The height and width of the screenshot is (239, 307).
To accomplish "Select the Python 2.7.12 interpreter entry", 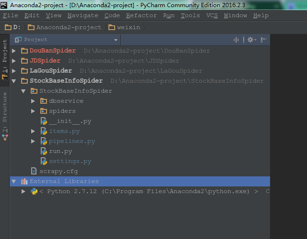I will pos(149,191).
